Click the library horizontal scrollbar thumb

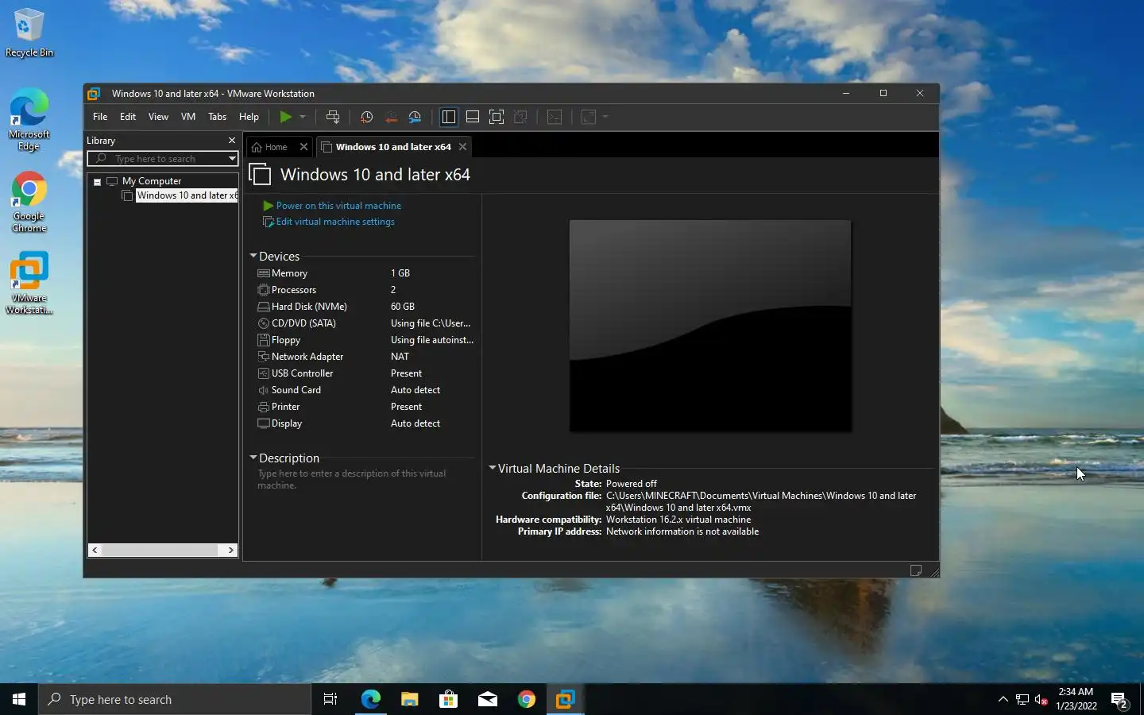160,550
